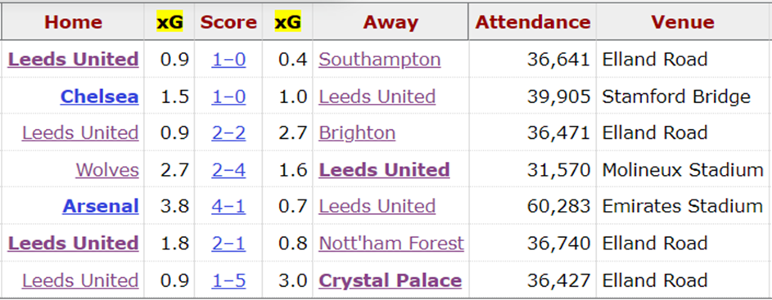Open the 1–5 Crystal Palace score link
The width and height of the screenshot is (772, 300).
[229, 280]
